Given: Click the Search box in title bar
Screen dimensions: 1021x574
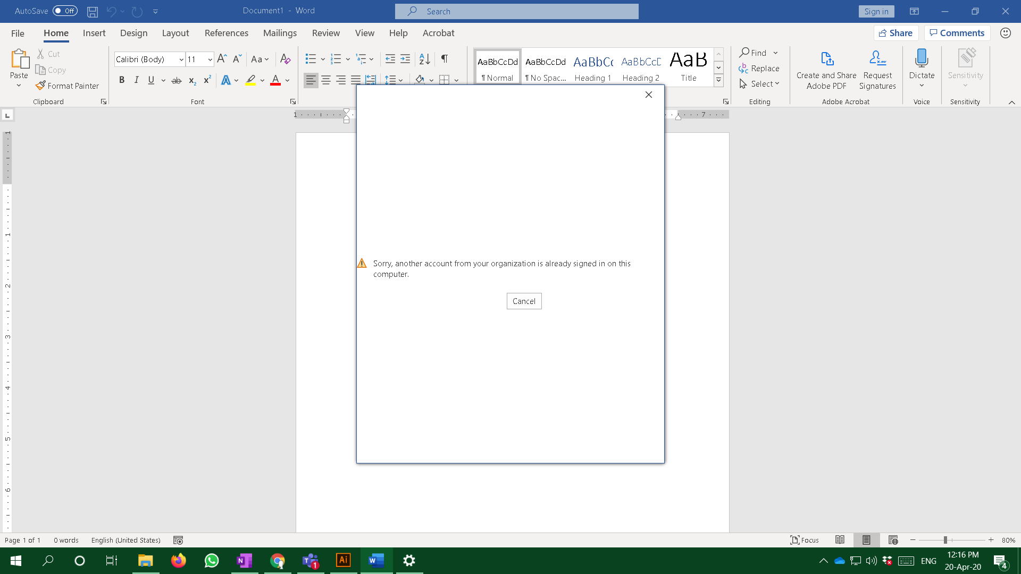Looking at the screenshot, I should tap(516, 11).
